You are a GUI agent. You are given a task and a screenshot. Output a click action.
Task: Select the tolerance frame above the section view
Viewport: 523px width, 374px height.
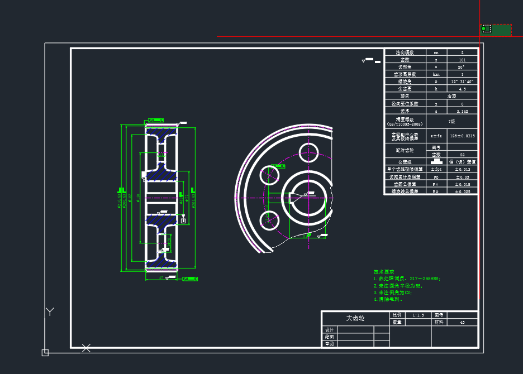pos(155,121)
